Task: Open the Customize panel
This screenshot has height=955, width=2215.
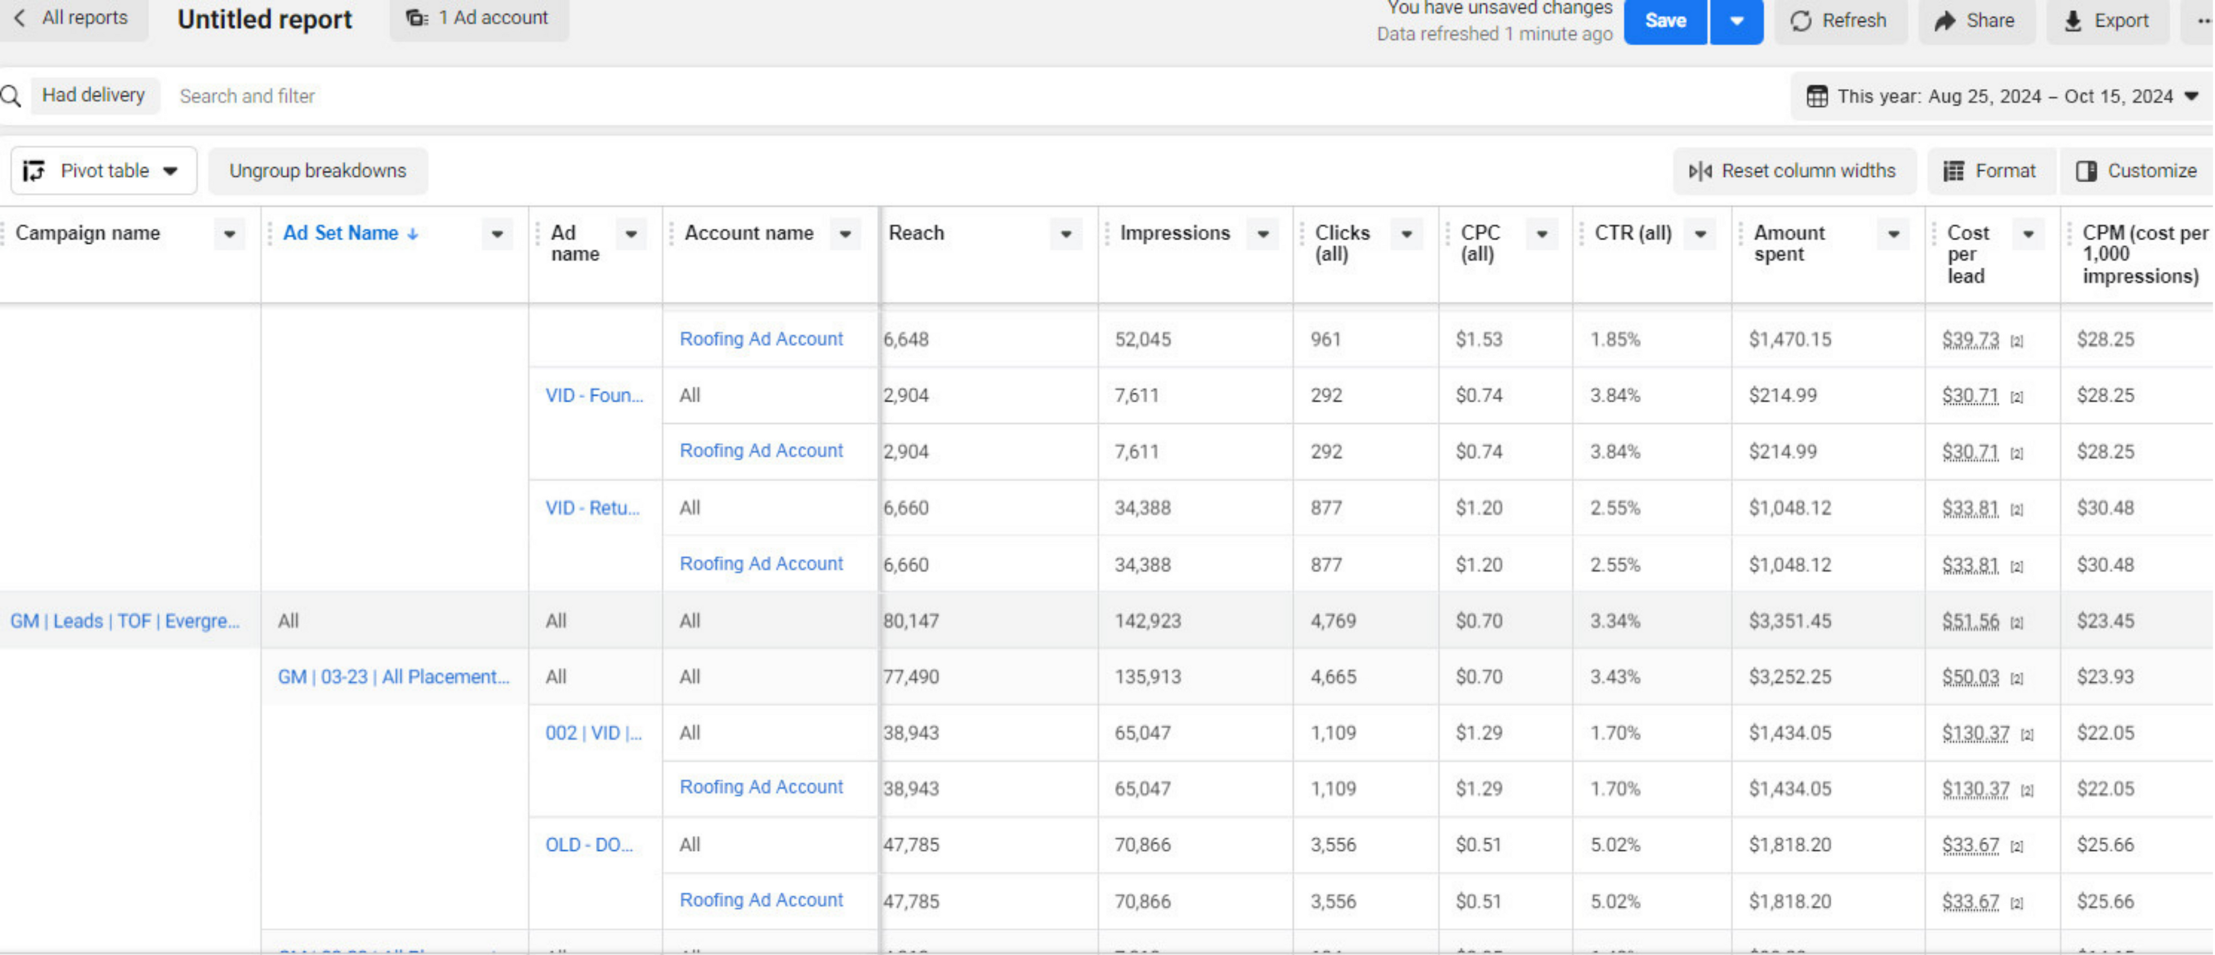Action: (x=2137, y=171)
